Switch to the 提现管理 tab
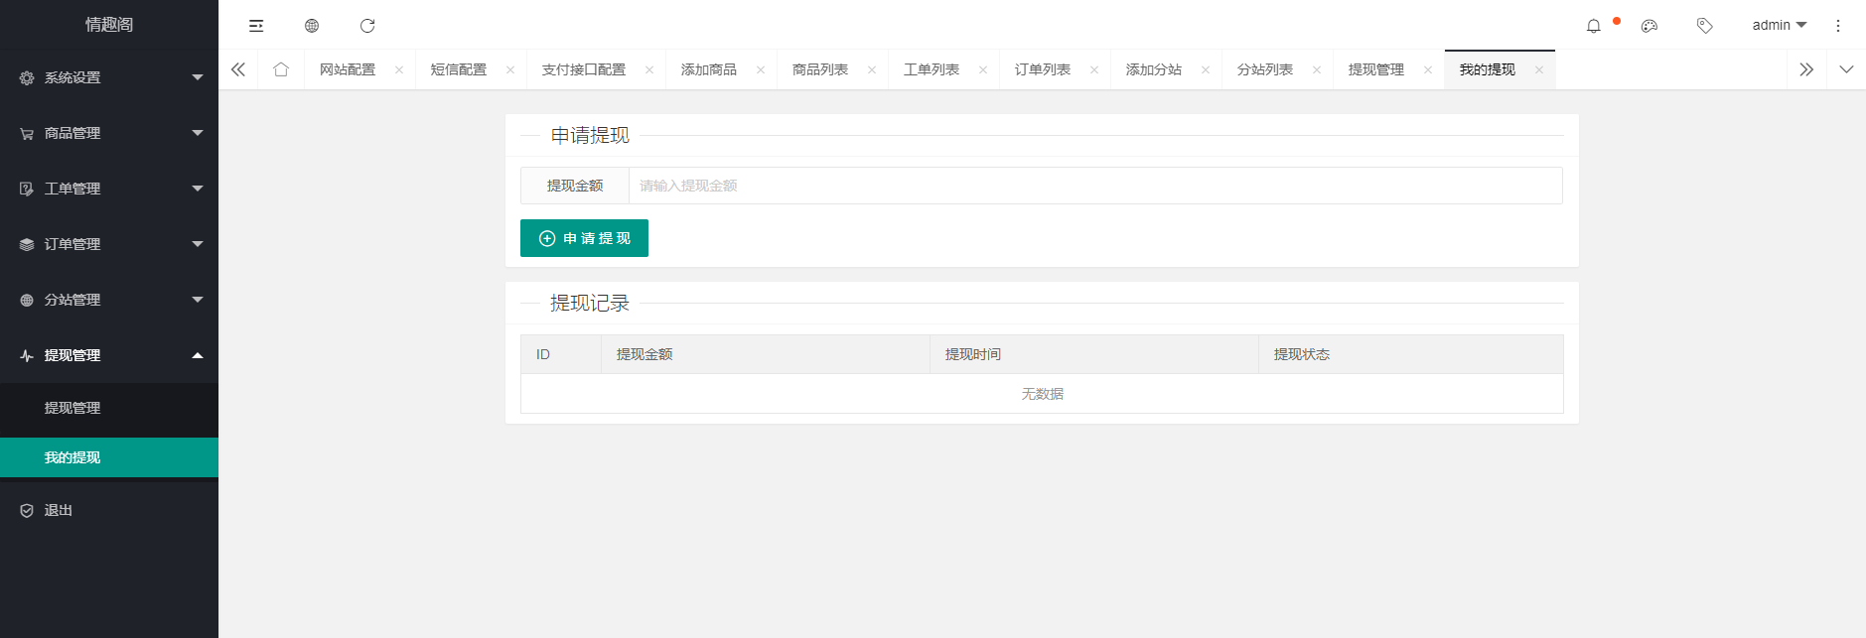Screen dimensions: 1866x638 click(x=1376, y=69)
